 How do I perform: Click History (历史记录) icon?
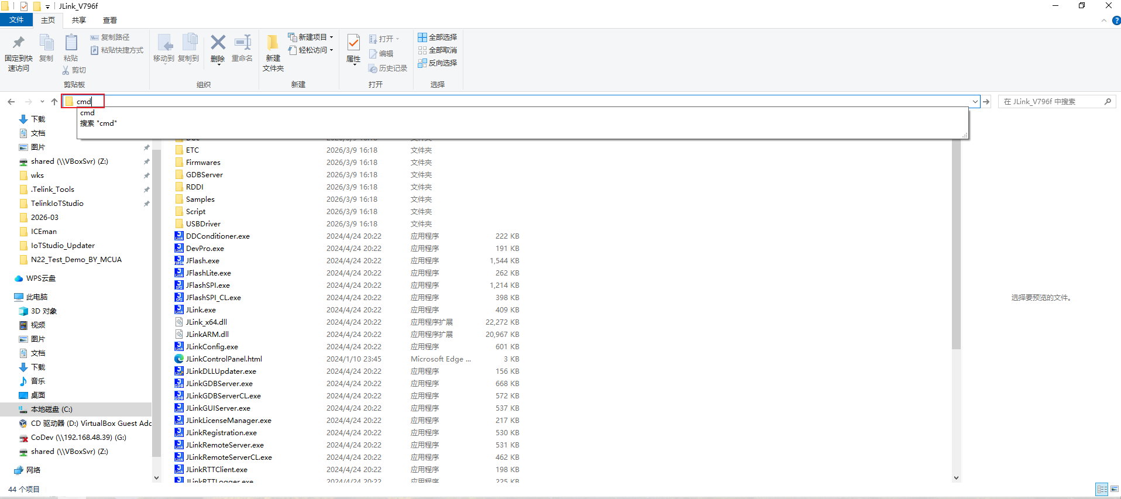coord(373,68)
